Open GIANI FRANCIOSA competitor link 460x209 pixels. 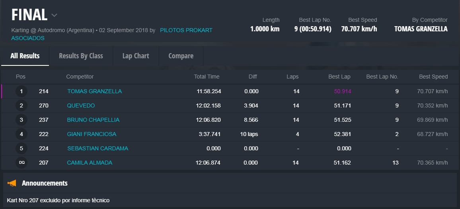point(92,134)
